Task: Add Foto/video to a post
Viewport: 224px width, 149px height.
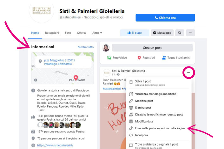Action: pos(117,58)
